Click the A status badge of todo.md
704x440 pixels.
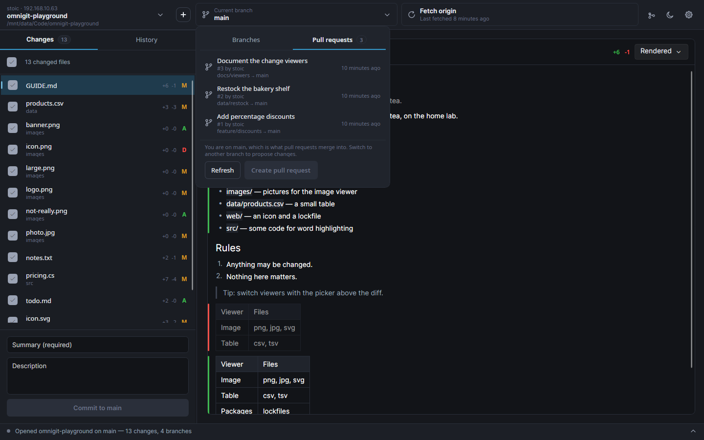click(x=184, y=301)
